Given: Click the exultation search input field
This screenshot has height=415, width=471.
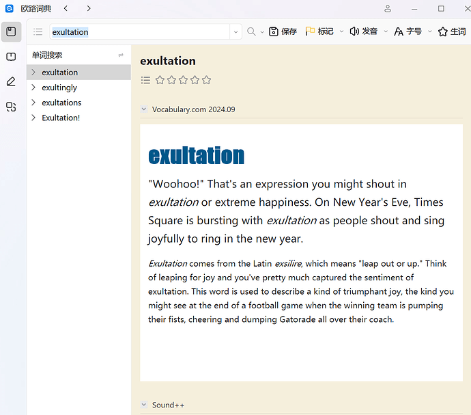Looking at the screenshot, I should coord(137,32).
